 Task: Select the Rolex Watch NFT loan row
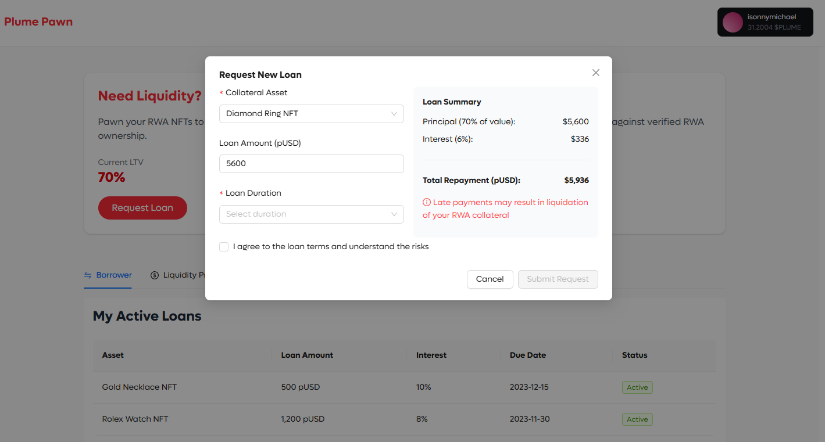click(x=405, y=419)
